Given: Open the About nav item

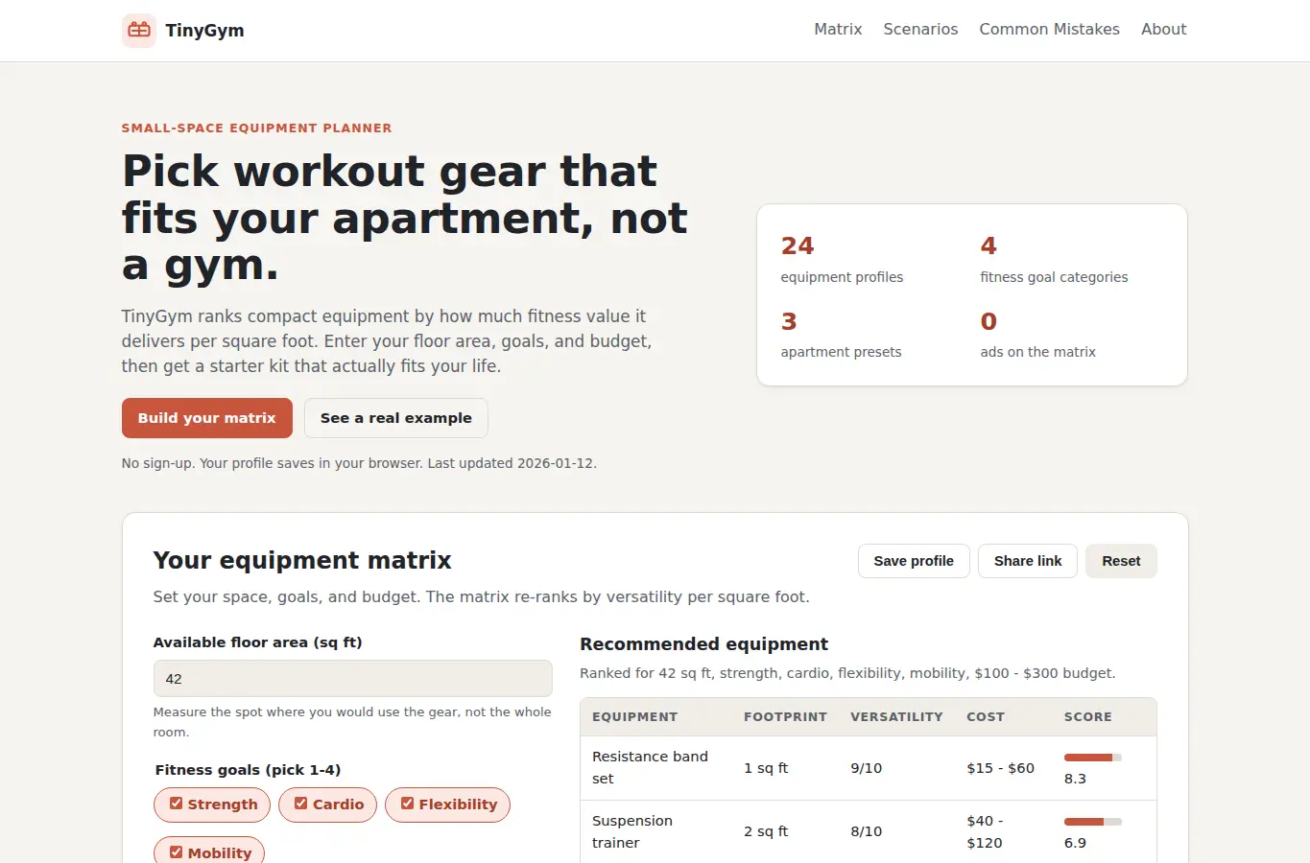Looking at the screenshot, I should coord(1163,30).
